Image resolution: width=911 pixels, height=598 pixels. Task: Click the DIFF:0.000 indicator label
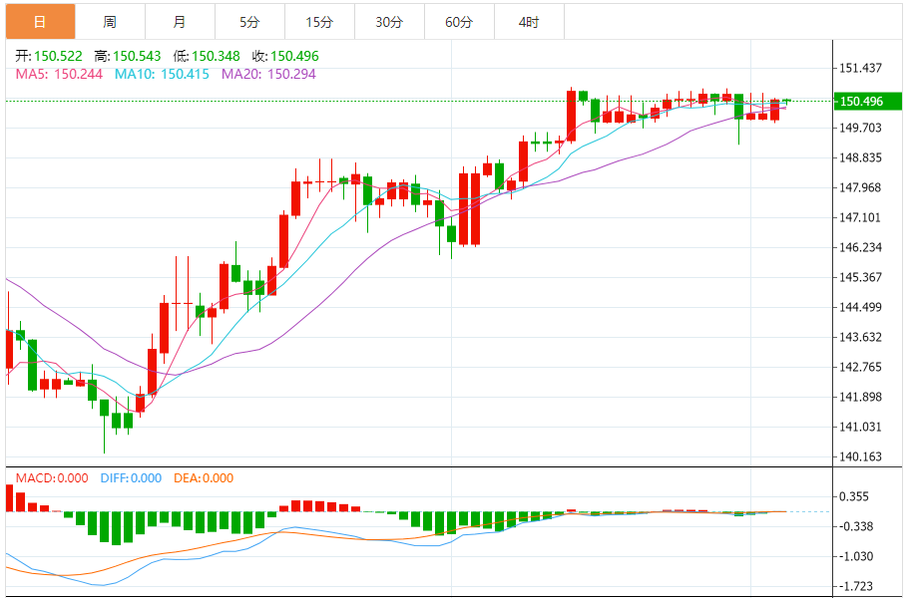tap(131, 478)
